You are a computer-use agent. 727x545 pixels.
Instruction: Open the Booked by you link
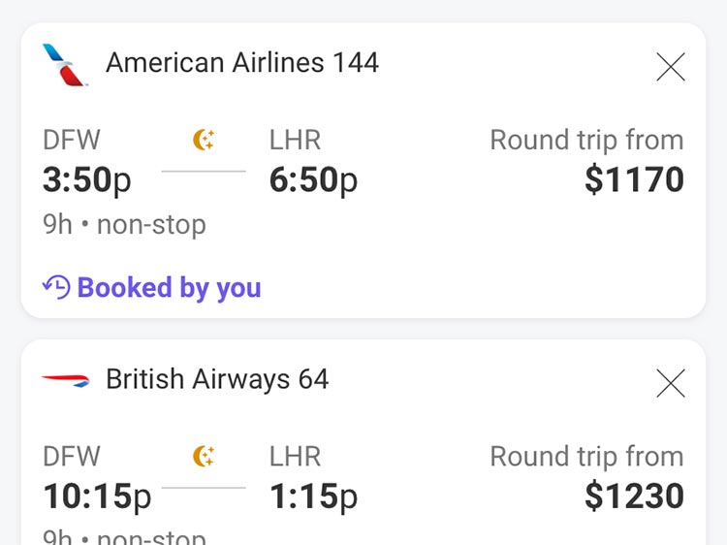tap(169, 288)
